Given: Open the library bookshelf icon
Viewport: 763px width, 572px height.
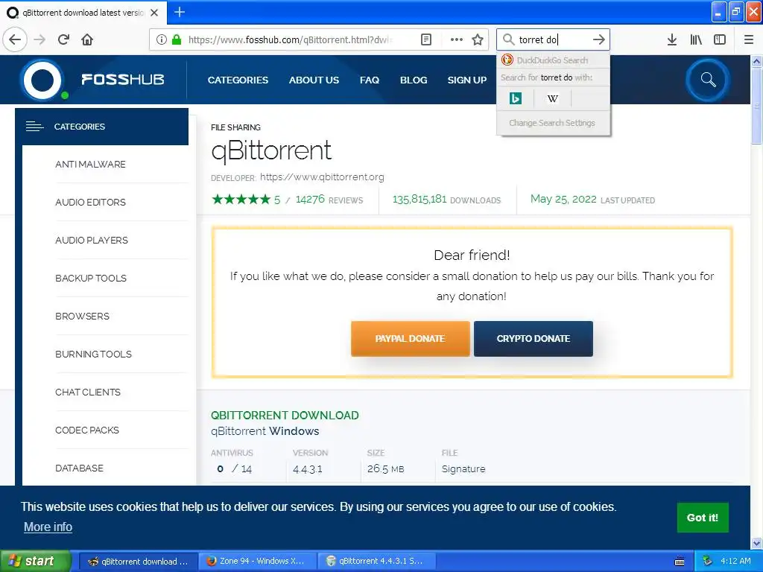Looking at the screenshot, I should (696, 39).
